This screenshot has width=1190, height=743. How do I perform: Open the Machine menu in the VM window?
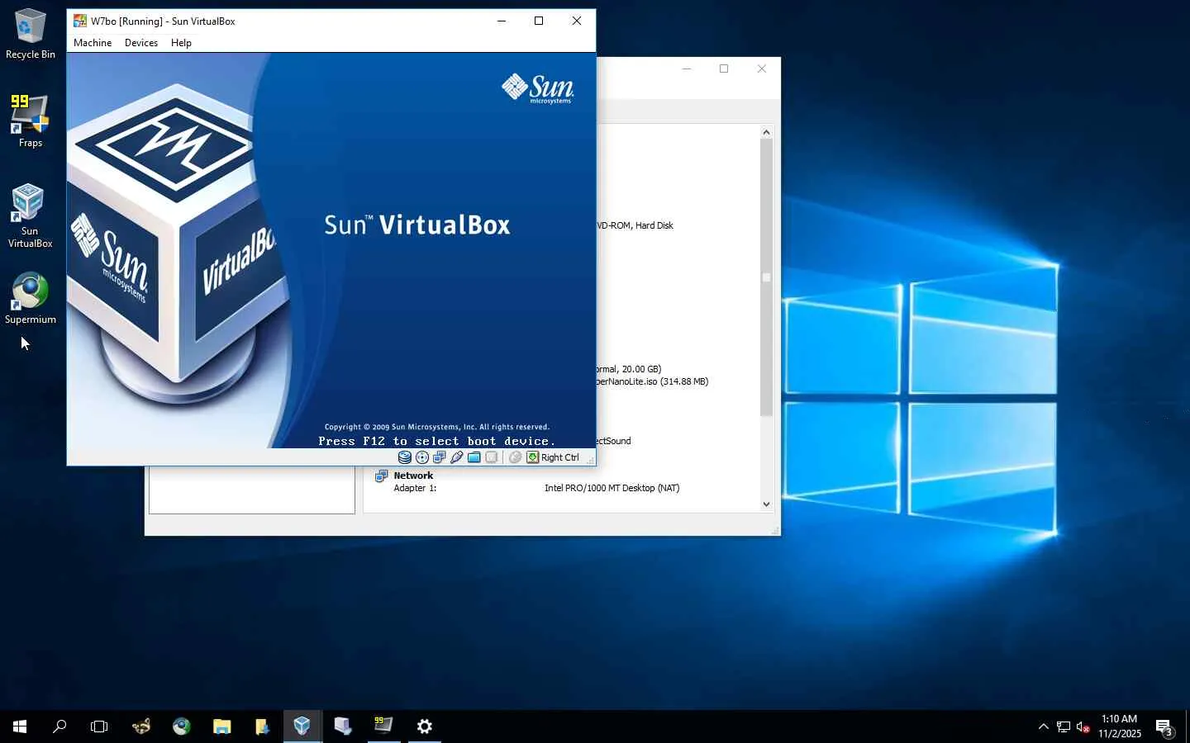pyautogui.click(x=93, y=43)
